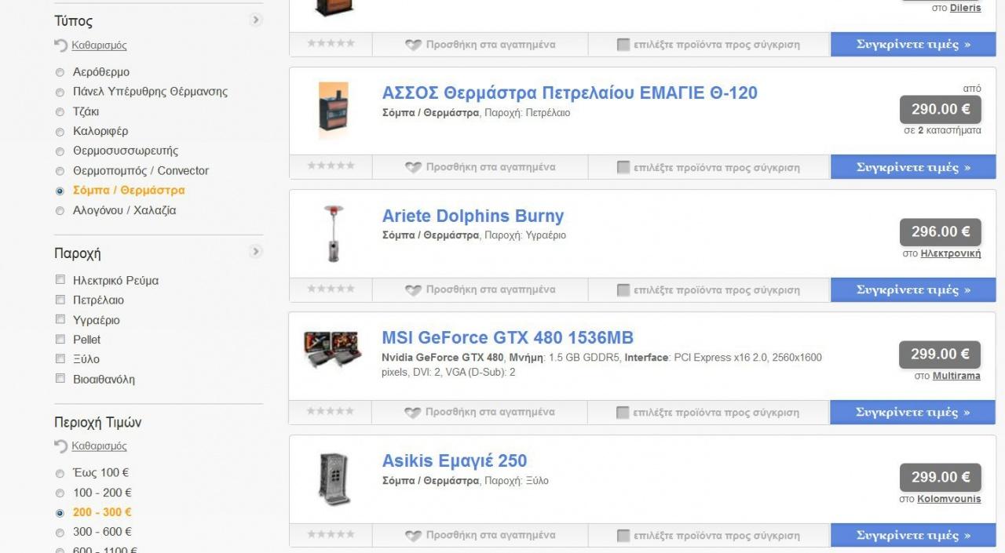Check the Pellet filter checkbox
The image size is (1005, 553).
60,339
